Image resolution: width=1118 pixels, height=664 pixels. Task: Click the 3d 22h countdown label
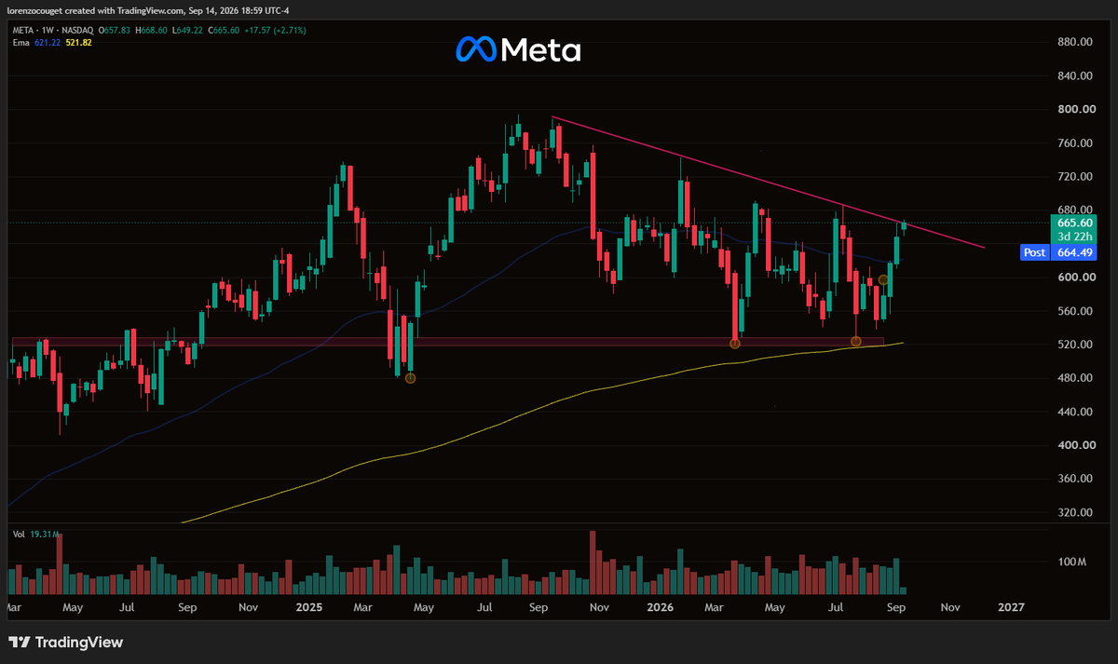(x=1075, y=237)
